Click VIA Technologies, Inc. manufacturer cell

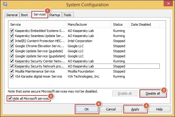point(84,76)
